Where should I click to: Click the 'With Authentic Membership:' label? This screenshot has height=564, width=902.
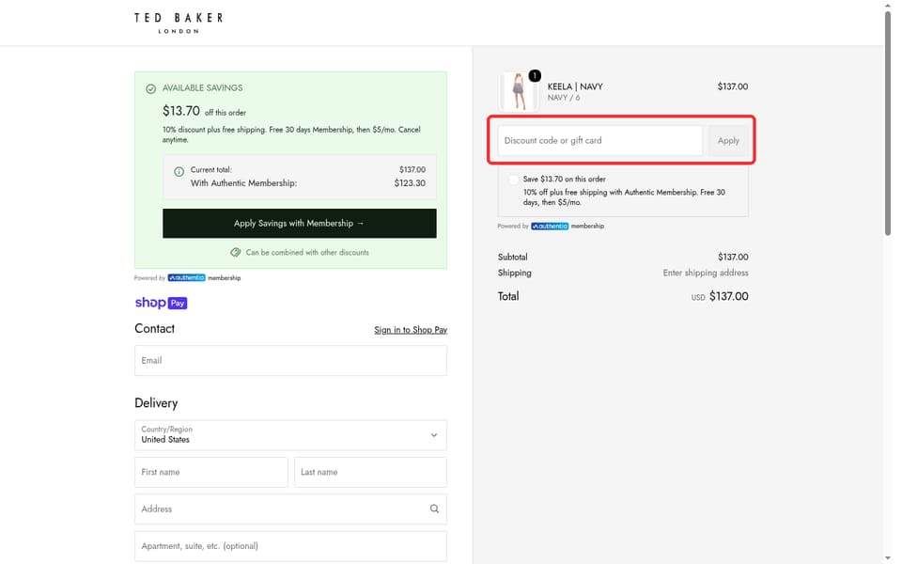244,183
